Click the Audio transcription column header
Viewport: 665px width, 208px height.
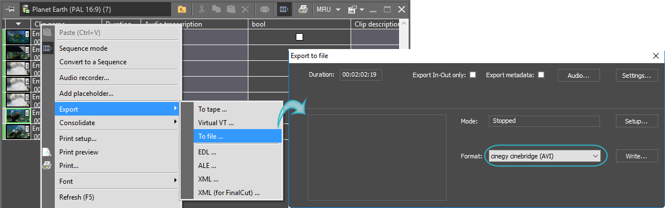coord(194,24)
